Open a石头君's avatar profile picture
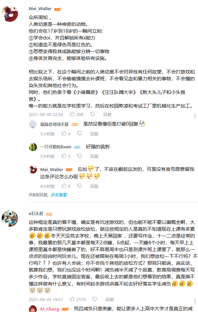Image resolution: width=198 pixels, height=312 pixels. tap(10, 218)
